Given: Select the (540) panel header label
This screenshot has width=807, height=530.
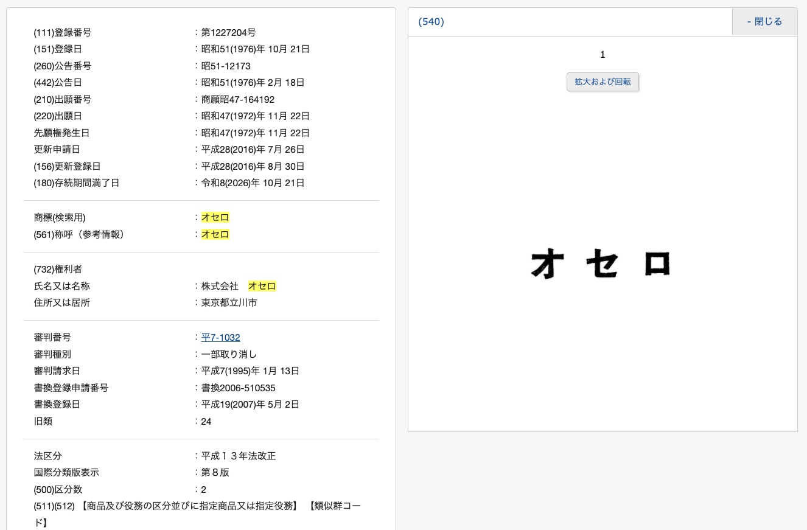Looking at the screenshot, I should pos(431,21).
